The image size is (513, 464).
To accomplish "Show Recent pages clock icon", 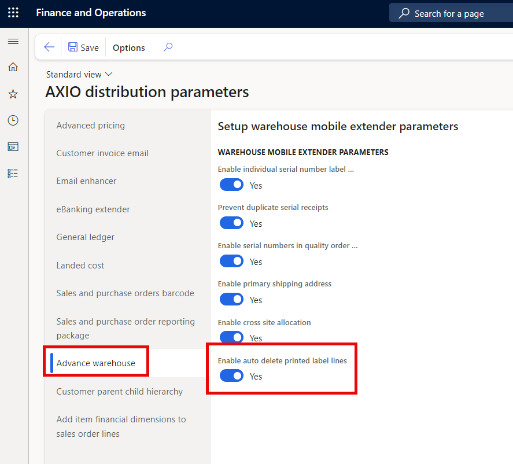I will click(13, 120).
